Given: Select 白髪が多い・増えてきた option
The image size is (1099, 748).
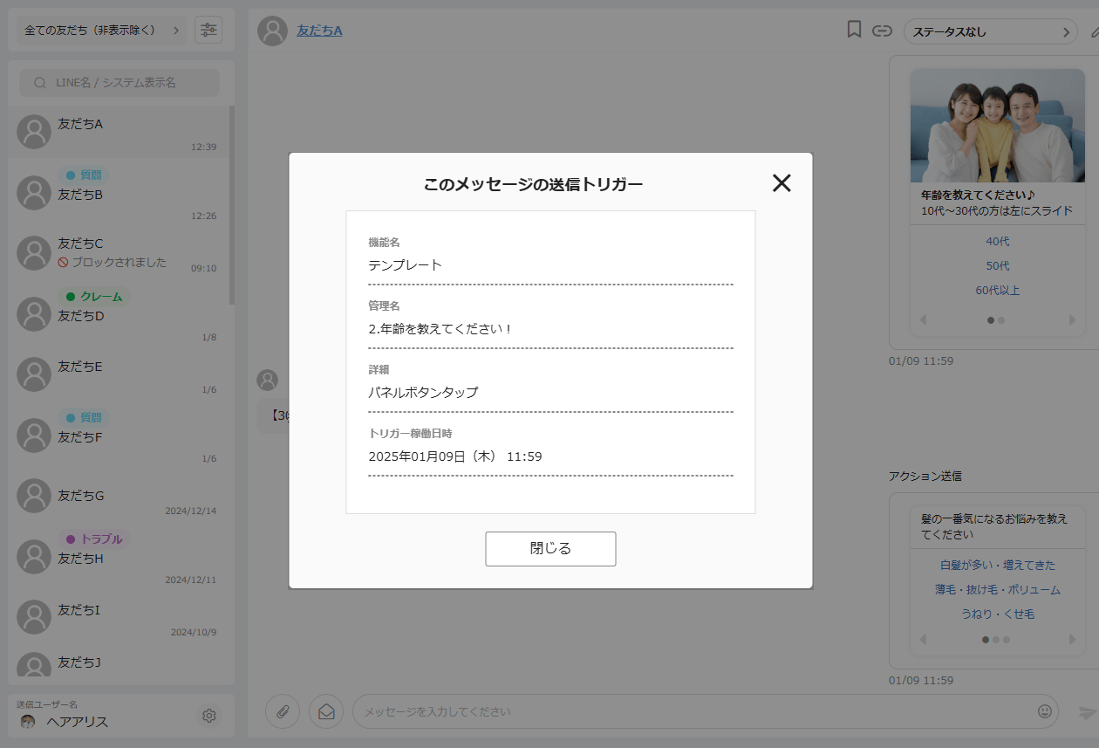Looking at the screenshot, I should [997, 565].
